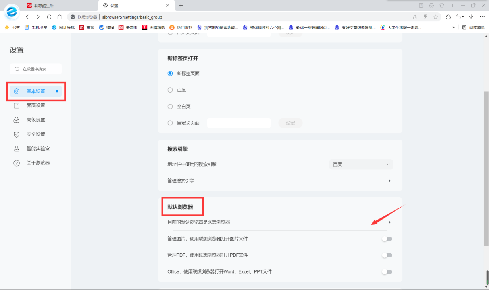Open bookmark 有好文章想要复制...

355,28
